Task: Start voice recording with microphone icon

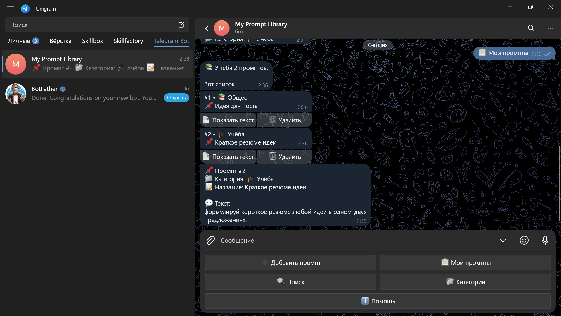Action: click(x=545, y=240)
